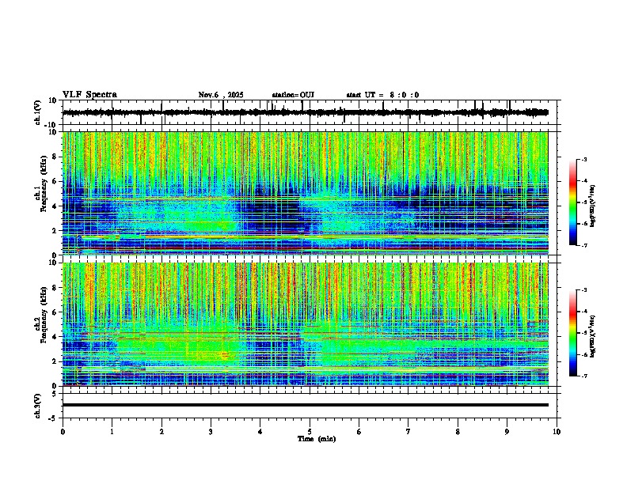
Task: Click the ch.2 spectrogram color scale bar
Action: coord(572,333)
